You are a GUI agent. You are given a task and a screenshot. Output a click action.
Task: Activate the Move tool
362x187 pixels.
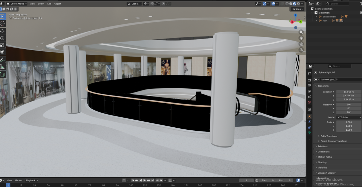pos(3,31)
